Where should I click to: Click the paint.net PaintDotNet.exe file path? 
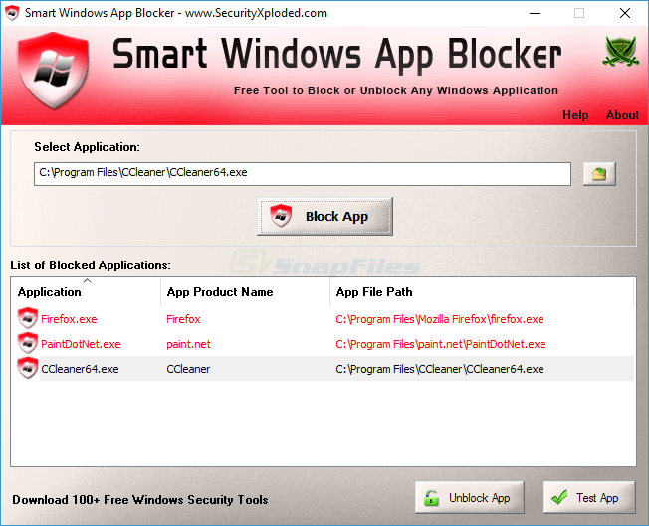point(441,344)
